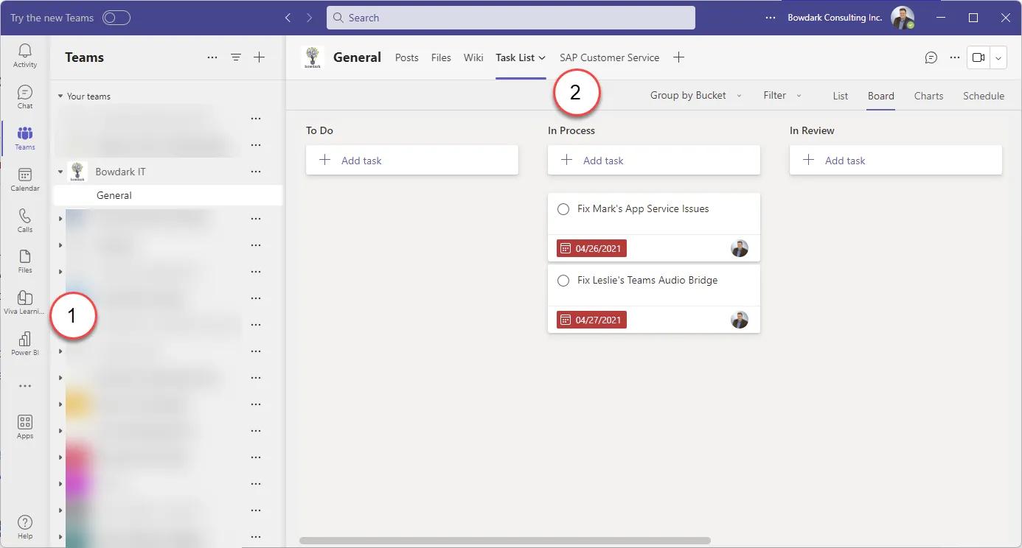The height and width of the screenshot is (548, 1022).
Task: Add a task to the In Process bucket
Action: click(654, 160)
